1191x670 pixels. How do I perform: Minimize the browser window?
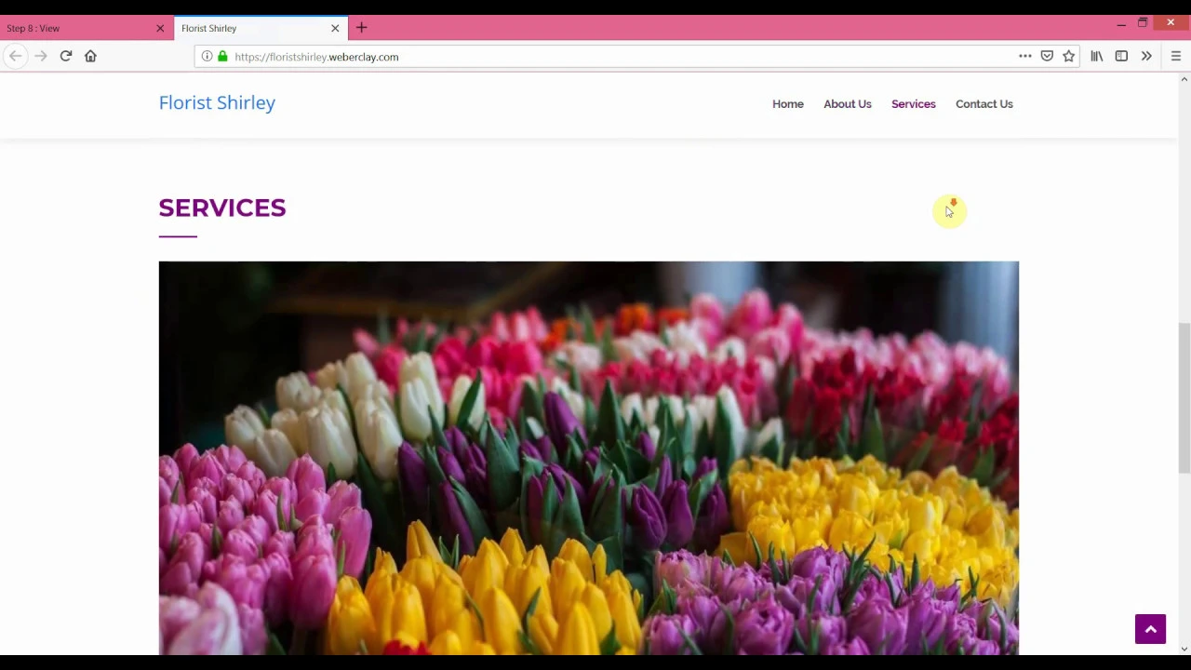[1121, 23]
